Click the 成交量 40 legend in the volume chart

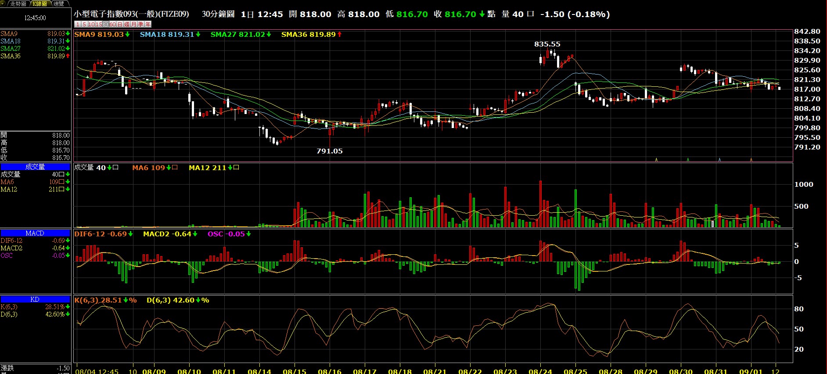point(96,167)
